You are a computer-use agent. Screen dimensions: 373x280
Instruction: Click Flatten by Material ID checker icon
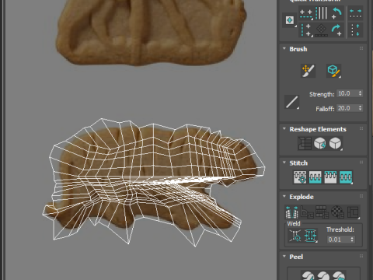coord(337,212)
